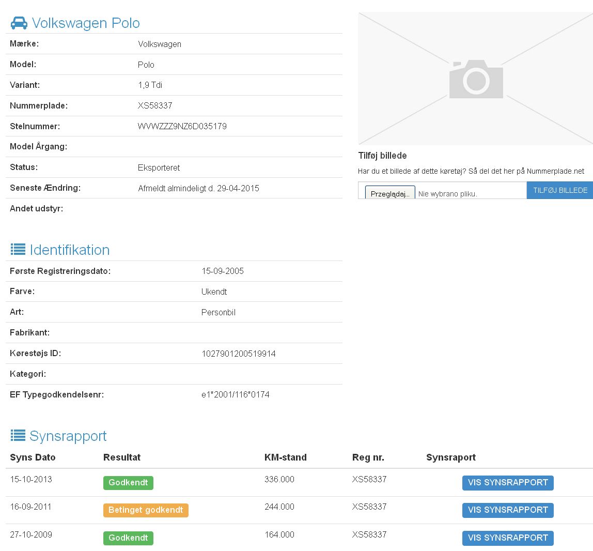Click the Nie wybrano pliku file status text
This screenshot has height=551, width=593.
tap(448, 194)
